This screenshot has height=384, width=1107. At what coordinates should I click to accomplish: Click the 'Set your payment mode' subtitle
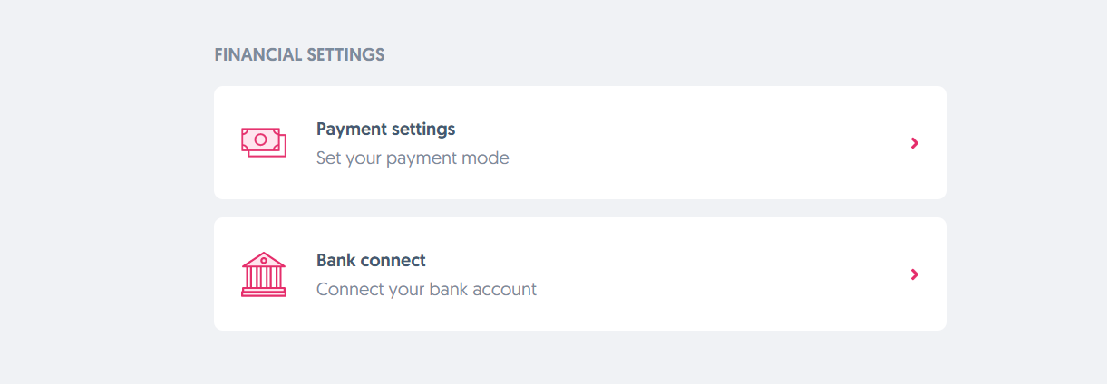(413, 158)
